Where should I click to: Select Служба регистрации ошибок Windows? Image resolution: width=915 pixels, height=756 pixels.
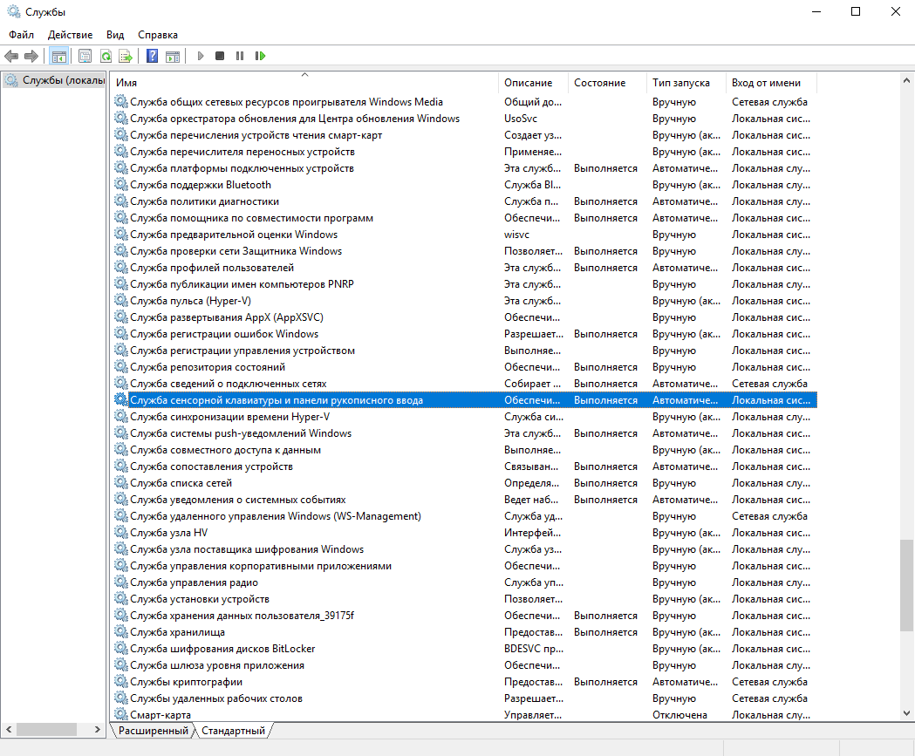[x=465, y=334]
